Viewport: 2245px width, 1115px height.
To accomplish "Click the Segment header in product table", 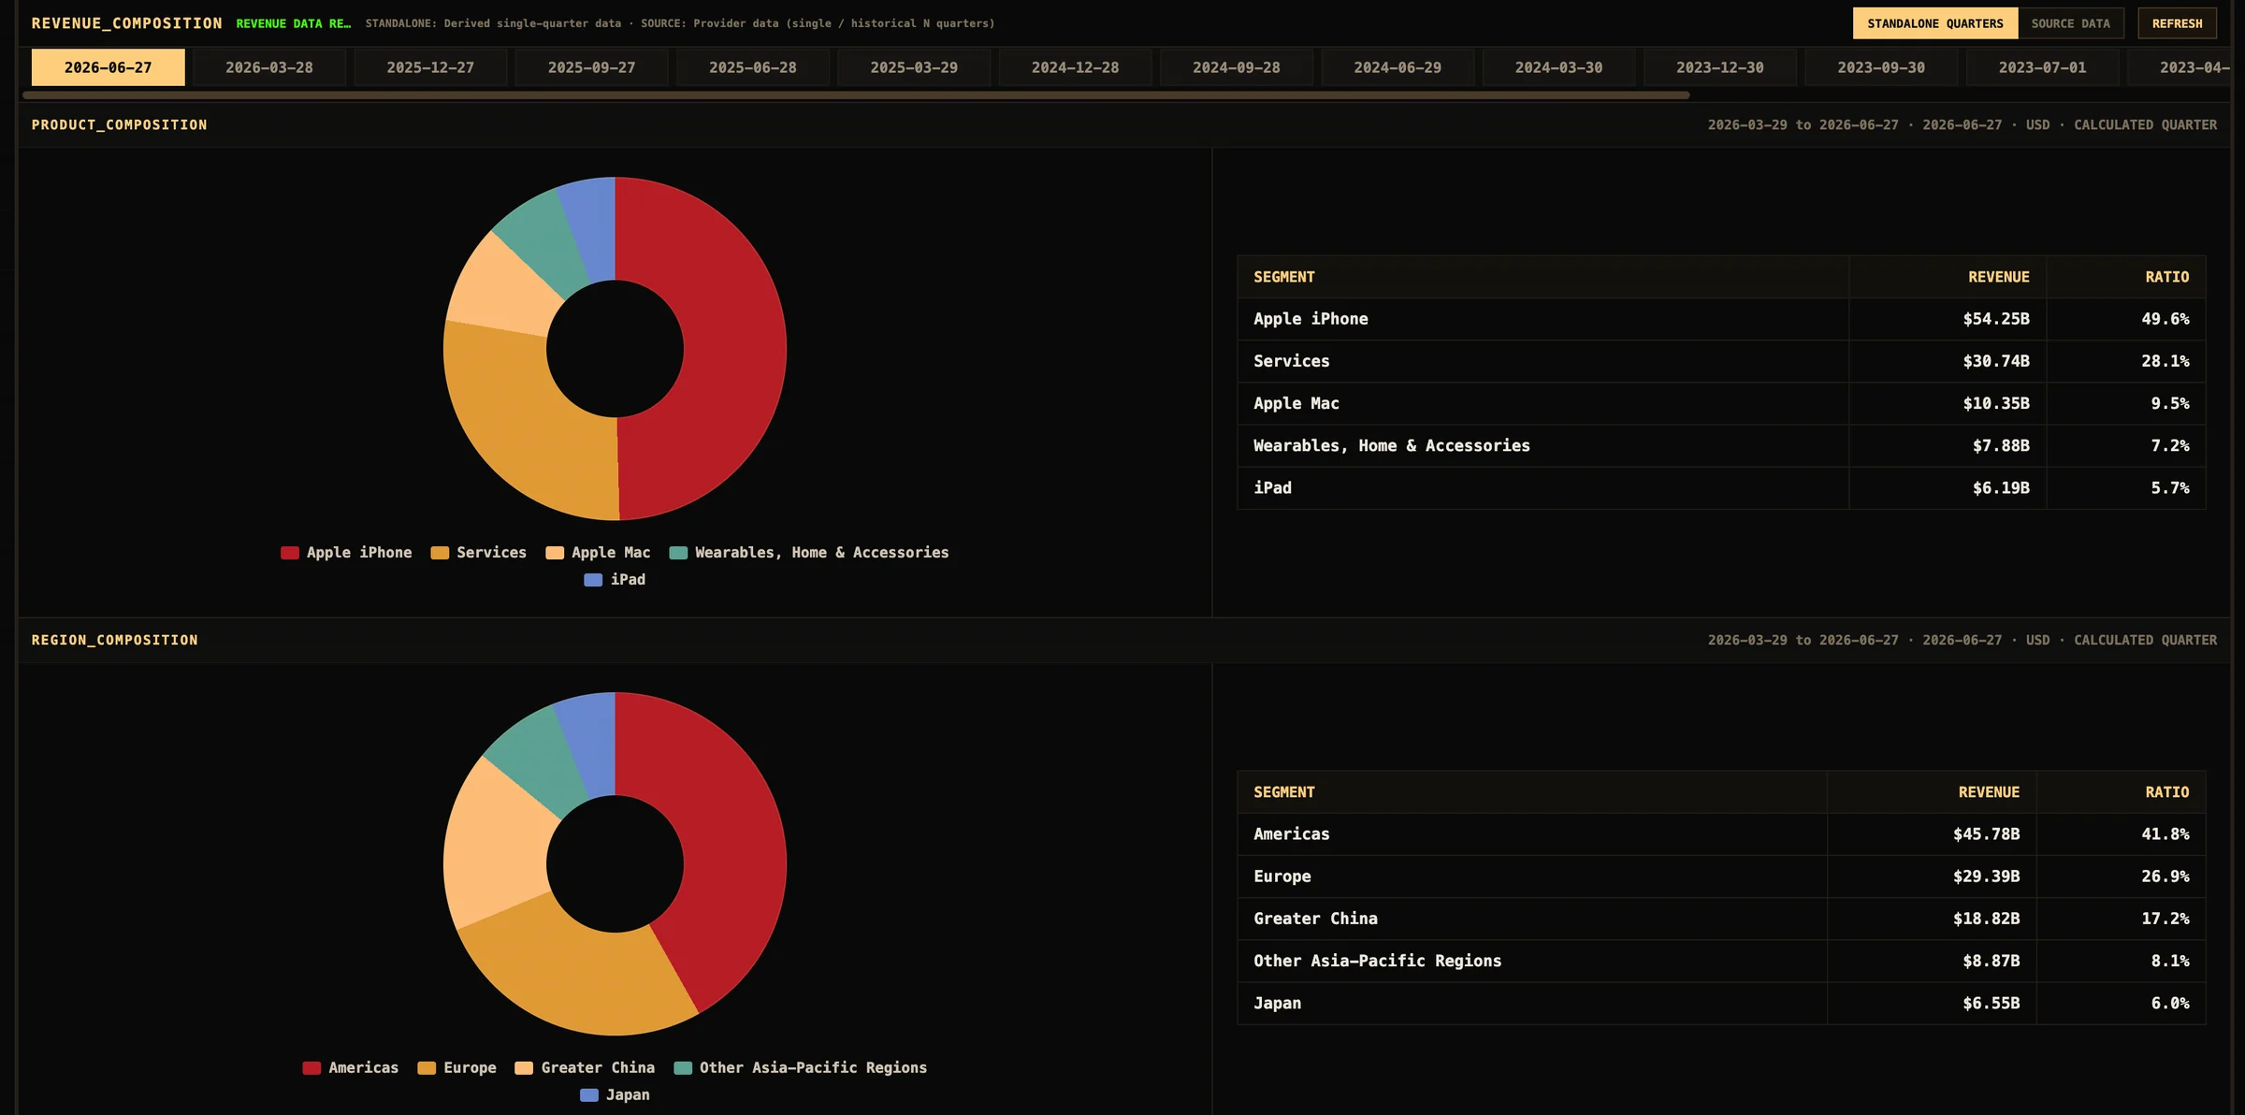I will click(1284, 277).
